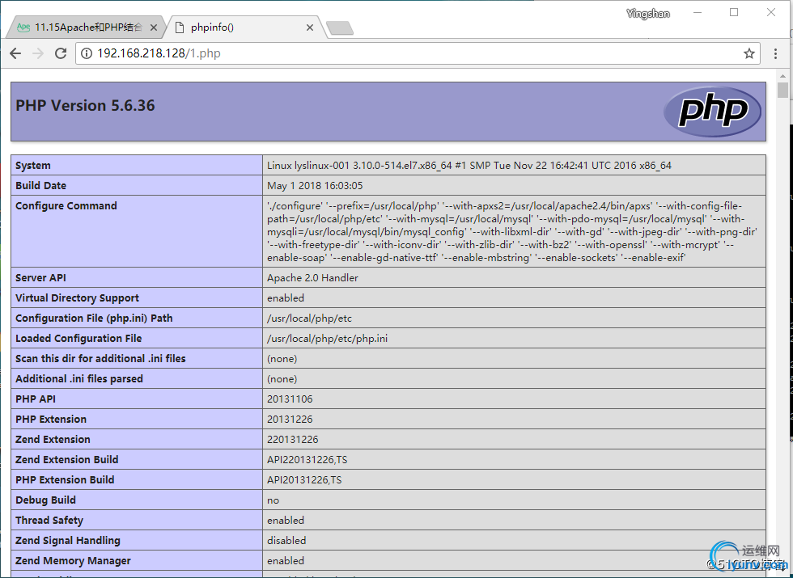Click the Server API label

40,277
